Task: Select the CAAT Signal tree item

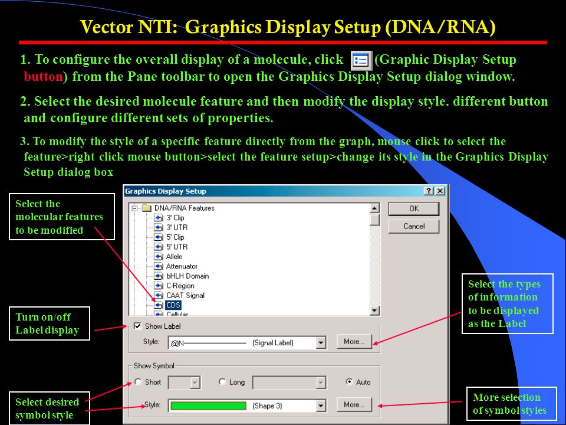Action: [185, 296]
